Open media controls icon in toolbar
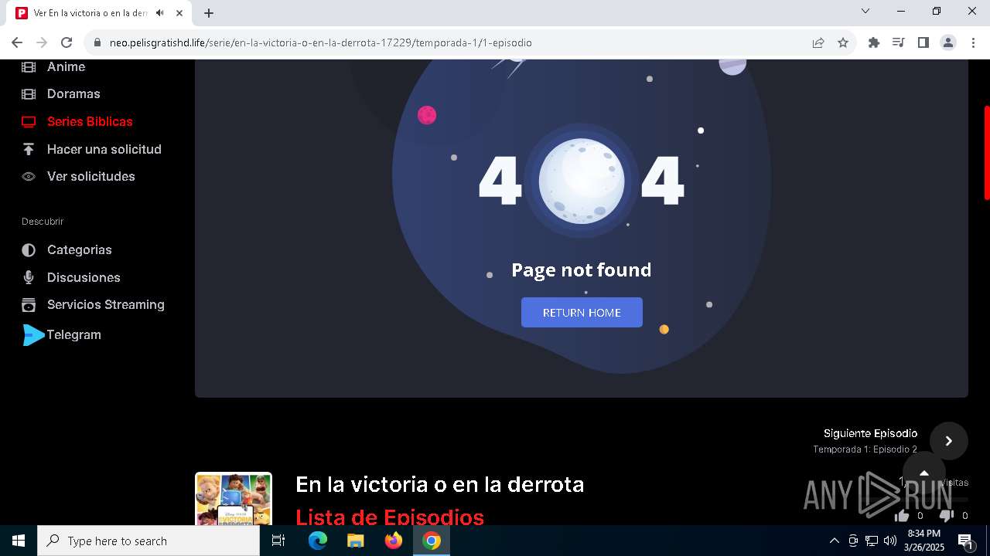The image size is (990, 556). pyautogui.click(x=899, y=42)
